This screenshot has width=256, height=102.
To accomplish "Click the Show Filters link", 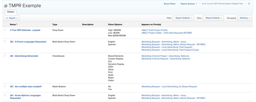I will pos(170,4).
